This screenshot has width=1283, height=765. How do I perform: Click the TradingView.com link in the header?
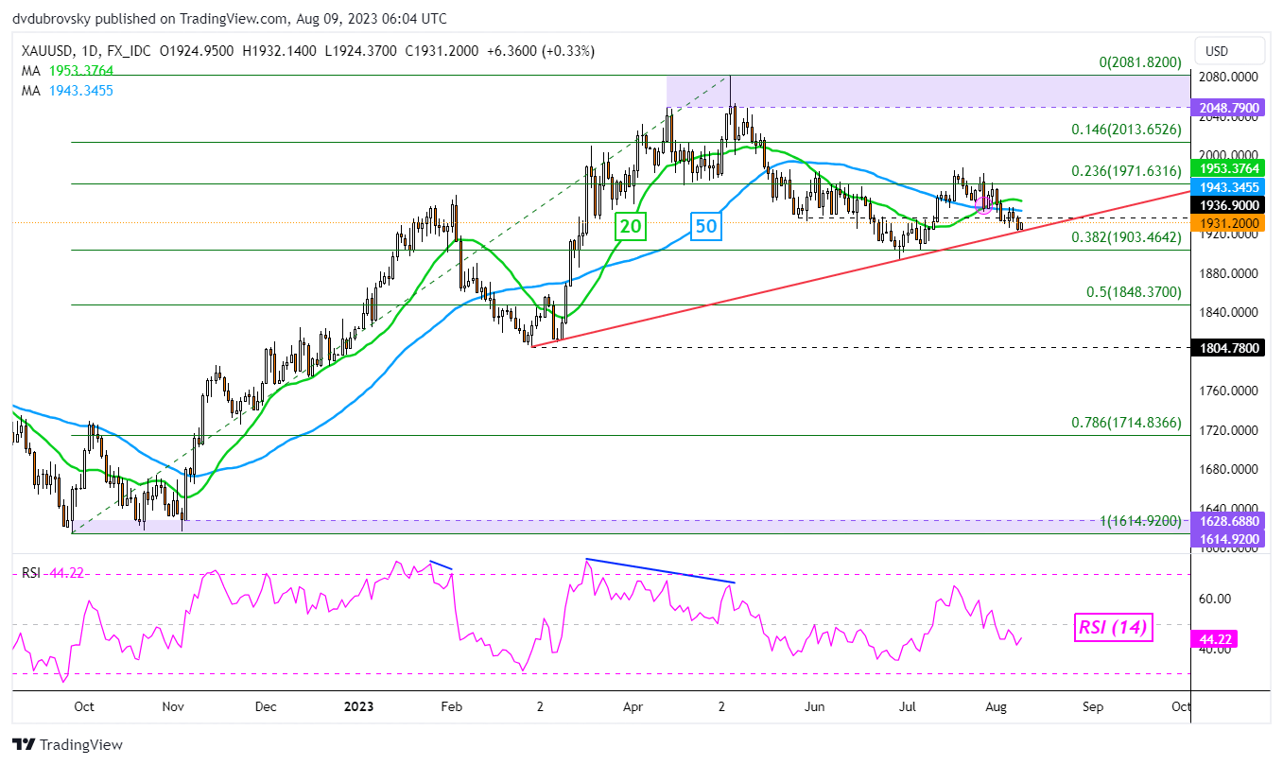tap(232, 18)
